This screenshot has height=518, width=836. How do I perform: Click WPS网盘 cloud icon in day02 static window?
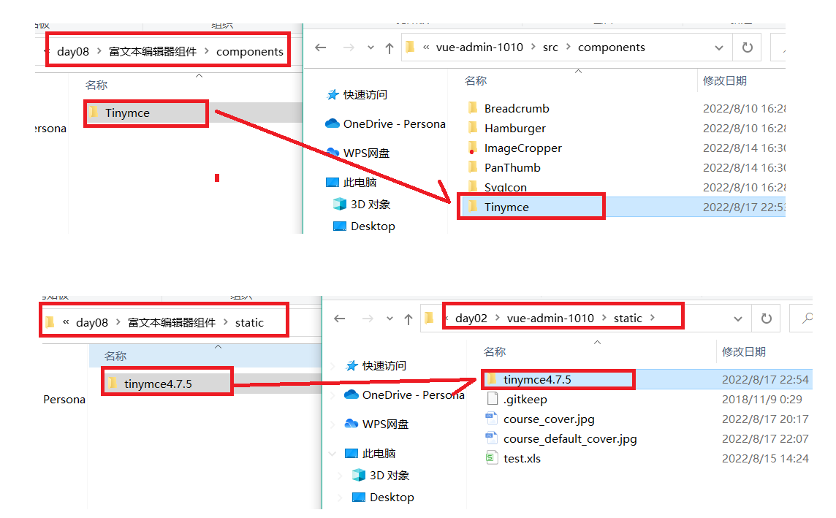pos(351,424)
